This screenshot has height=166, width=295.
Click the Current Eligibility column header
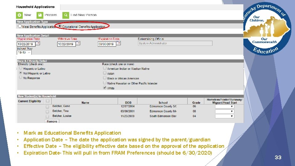coord(29,101)
